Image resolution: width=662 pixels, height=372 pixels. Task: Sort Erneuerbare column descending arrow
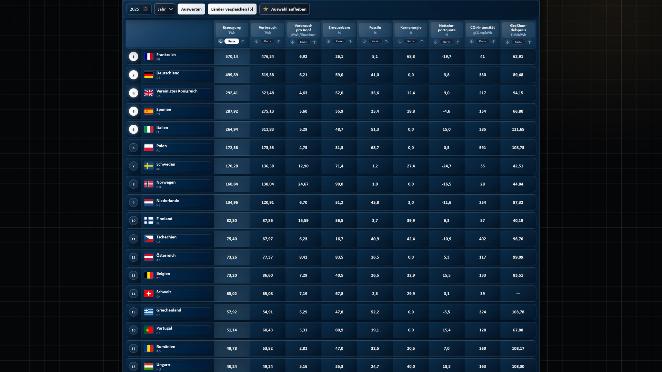point(328,41)
